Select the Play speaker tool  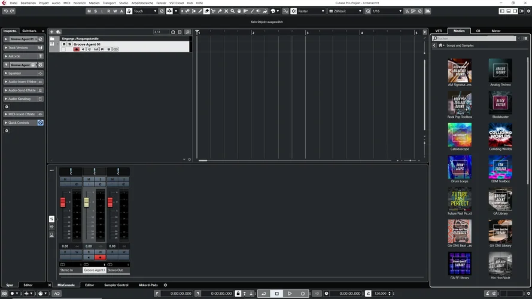(x=259, y=11)
